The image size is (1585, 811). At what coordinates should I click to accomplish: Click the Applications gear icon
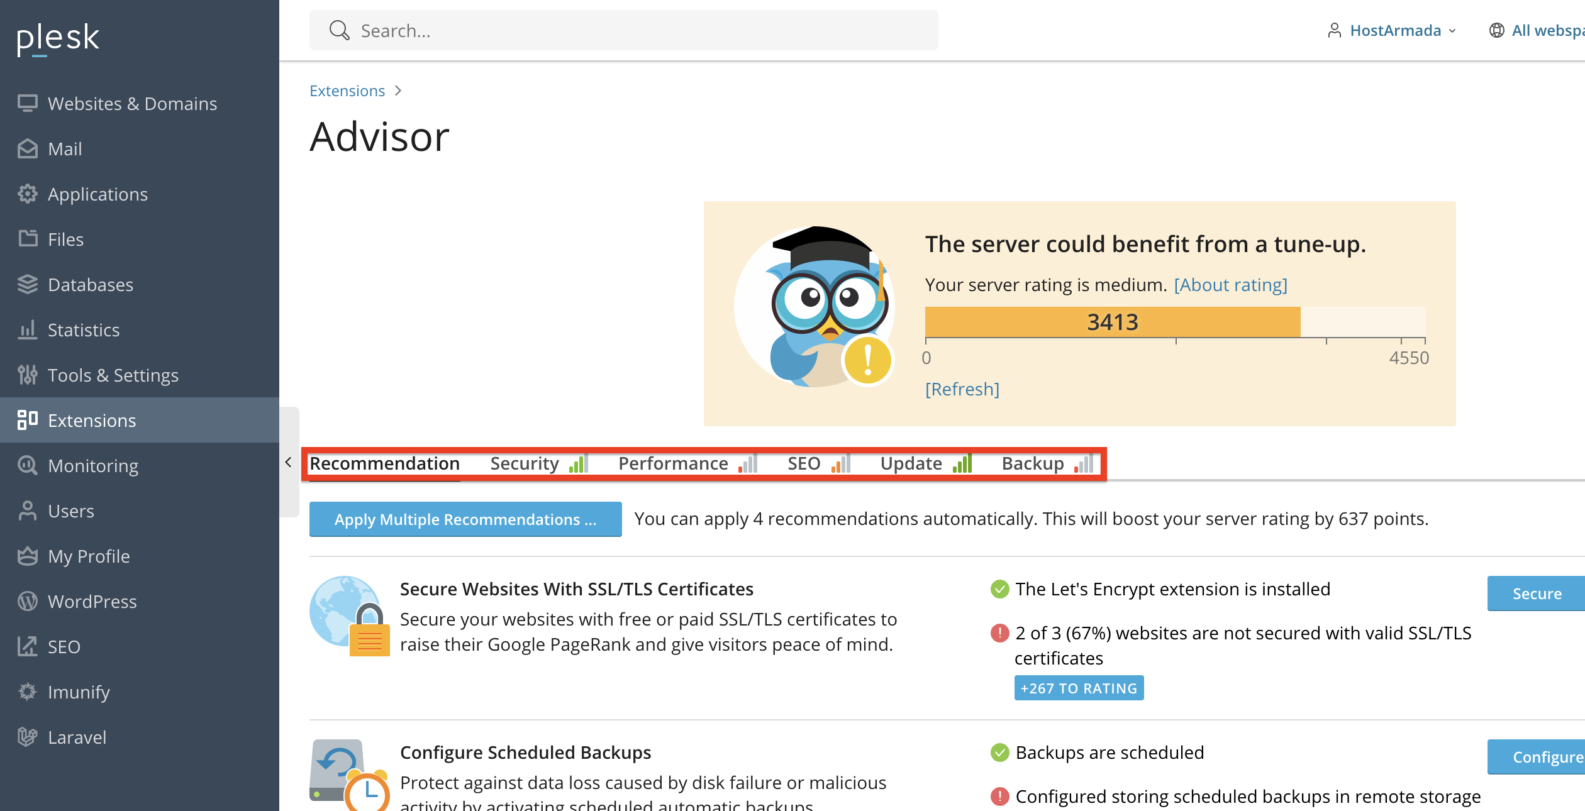coord(28,194)
